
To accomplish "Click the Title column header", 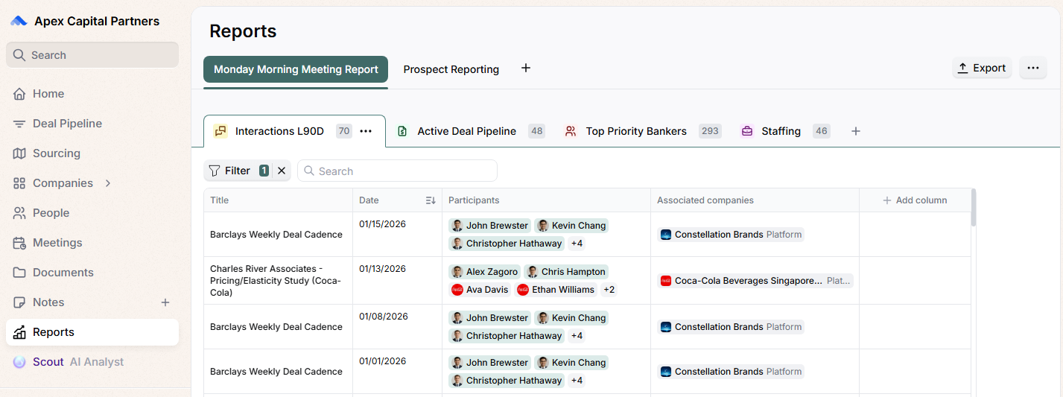I will (278, 200).
